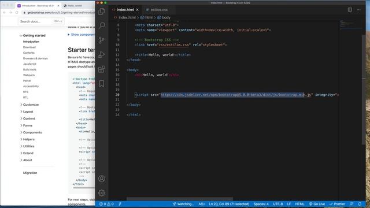Open the feedback icon in status bar
Viewport: 370px width, 208px height.
click(x=351, y=204)
